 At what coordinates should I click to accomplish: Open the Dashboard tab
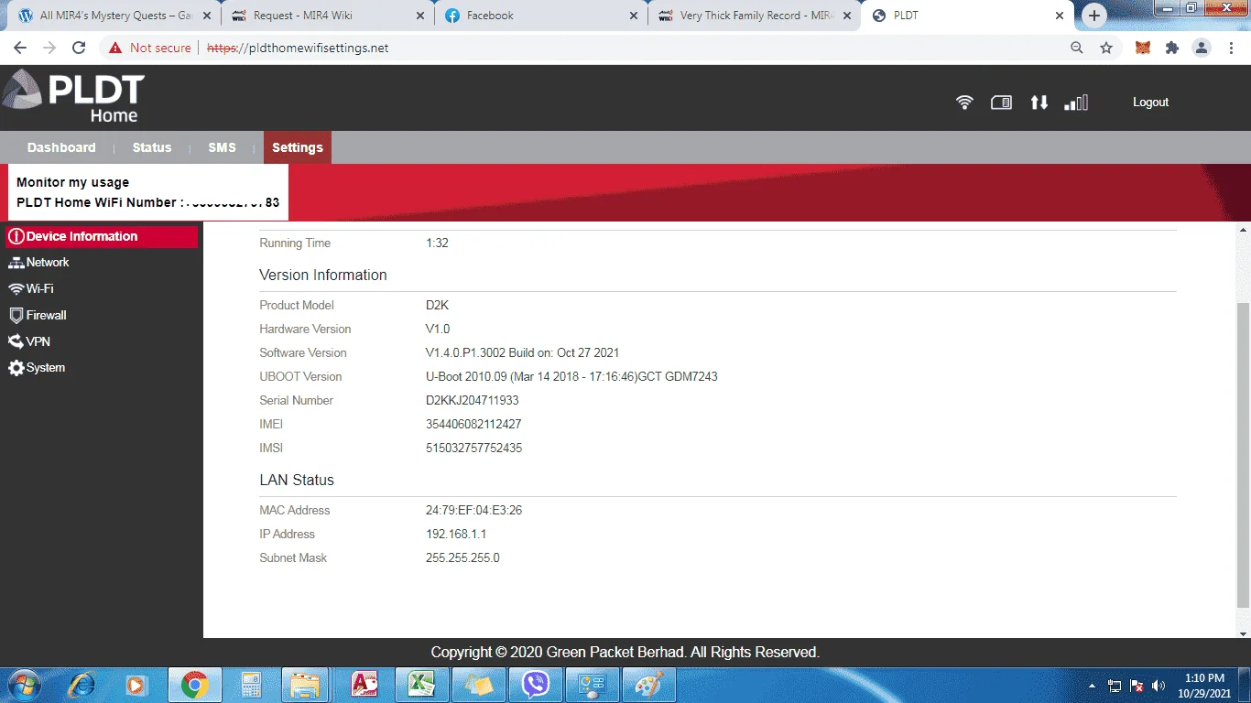click(61, 147)
